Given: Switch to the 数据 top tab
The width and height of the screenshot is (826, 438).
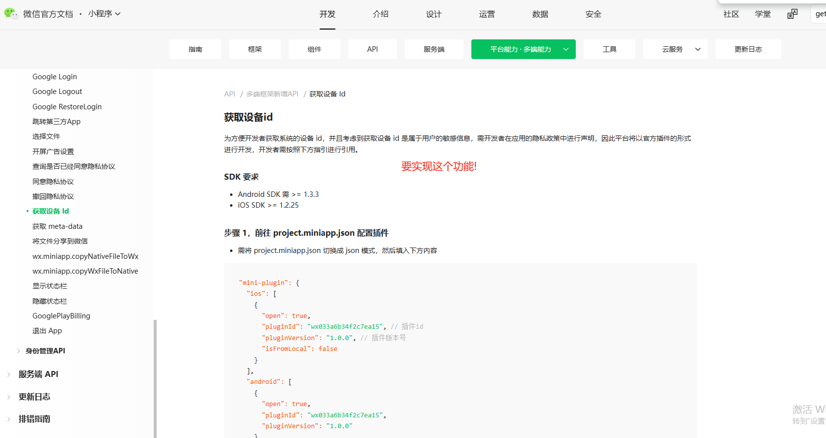Looking at the screenshot, I should [x=540, y=14].
